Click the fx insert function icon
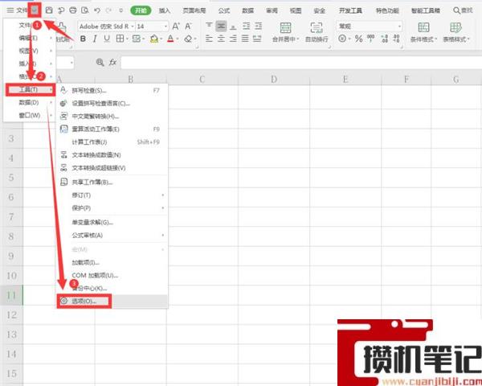Viewport: 482px width, 386px height. click(x=112, y=63)
